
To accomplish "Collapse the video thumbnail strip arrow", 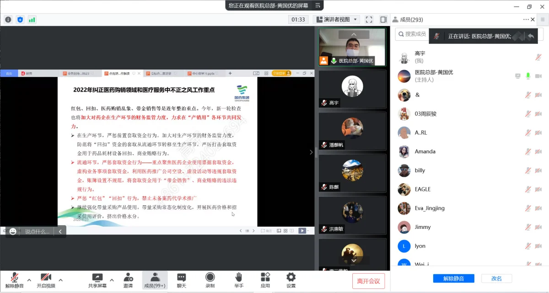I will tap(312, 152).
